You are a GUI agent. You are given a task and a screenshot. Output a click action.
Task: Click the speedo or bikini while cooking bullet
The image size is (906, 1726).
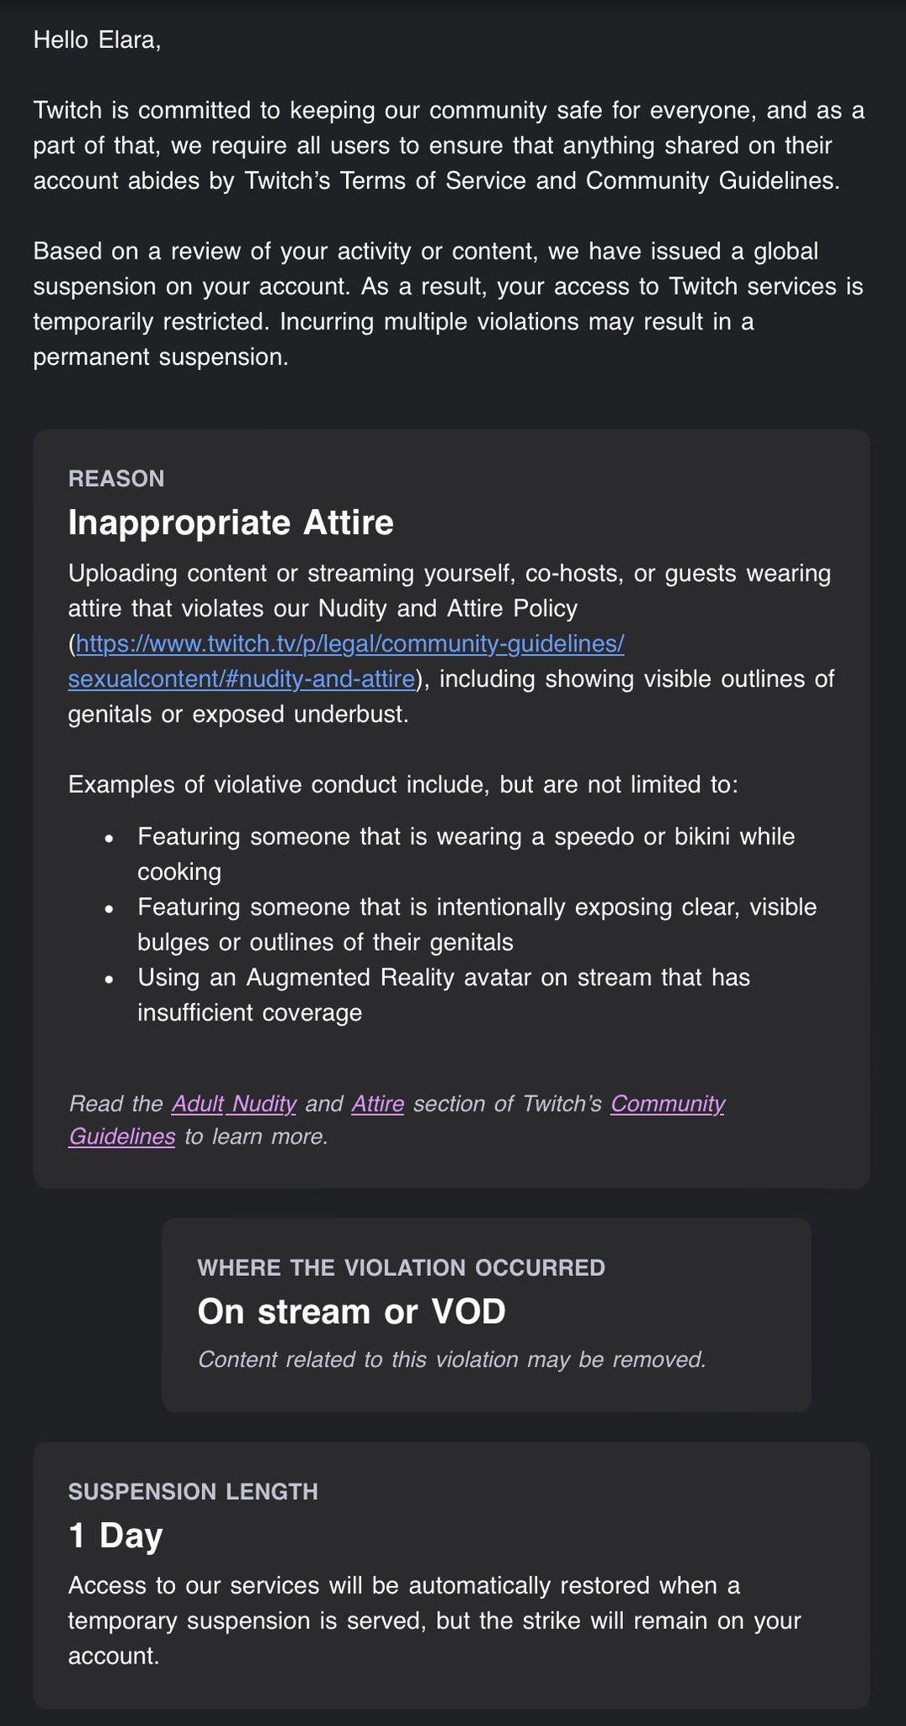pos(466,854)
